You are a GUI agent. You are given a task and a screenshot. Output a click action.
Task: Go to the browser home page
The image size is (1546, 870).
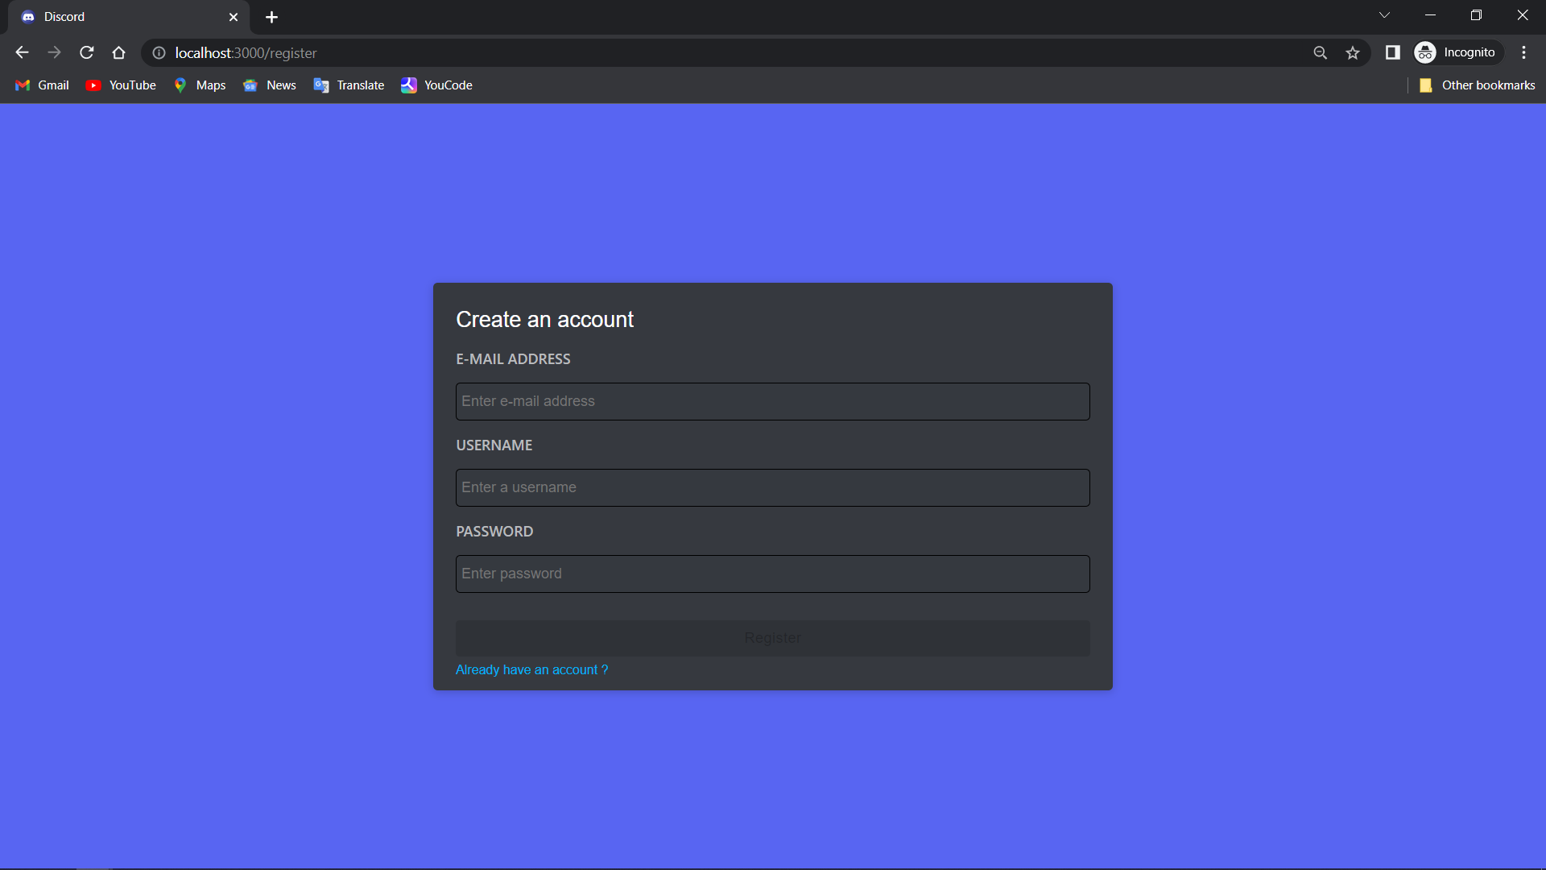tap(119, 52)
